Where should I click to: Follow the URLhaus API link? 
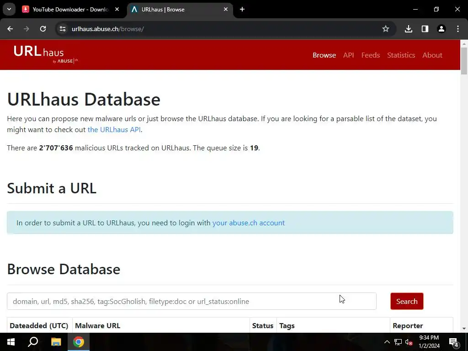(x=114, y=129)
